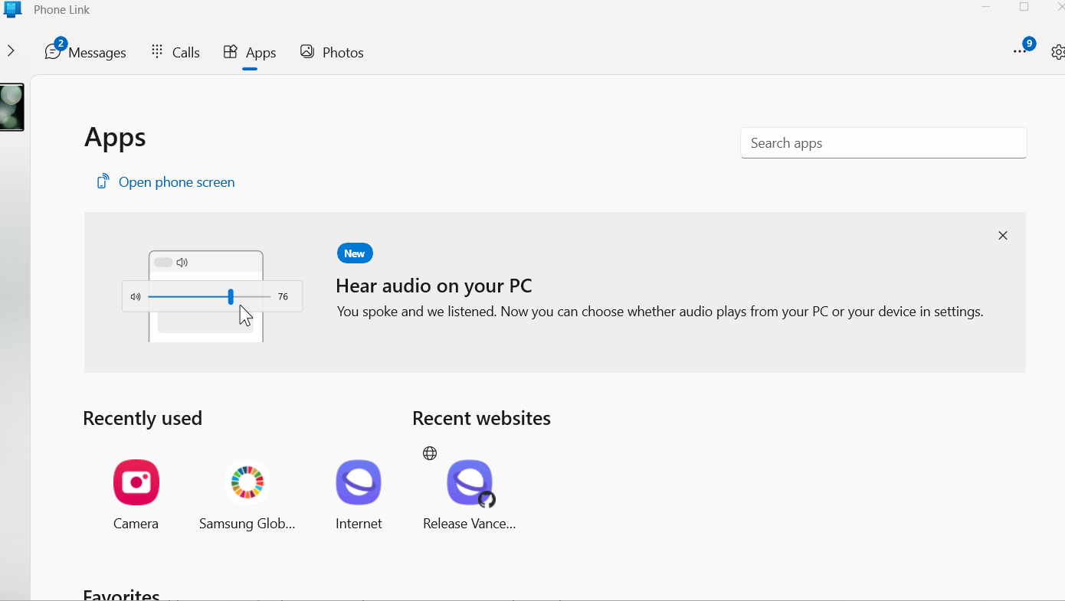This screenshot has height=601, width=1065.
Task: Expand the side panel chevron
Action: 11,51
